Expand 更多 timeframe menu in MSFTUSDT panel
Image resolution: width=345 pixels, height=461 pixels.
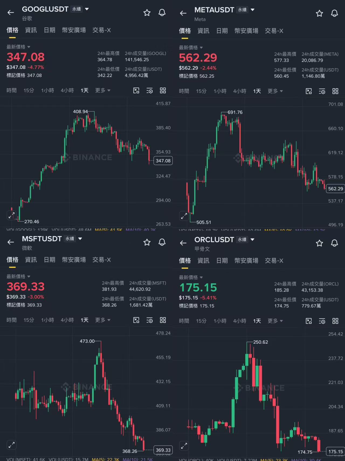tap(103, 320)
